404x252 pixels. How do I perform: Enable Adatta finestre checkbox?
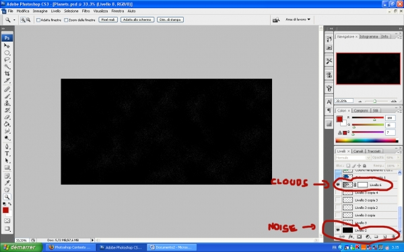38,19
